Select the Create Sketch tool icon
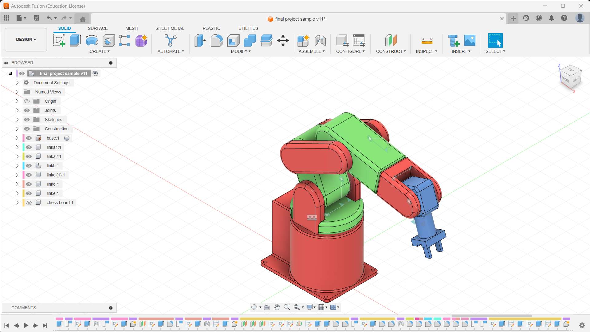 (x=59, y=40)
